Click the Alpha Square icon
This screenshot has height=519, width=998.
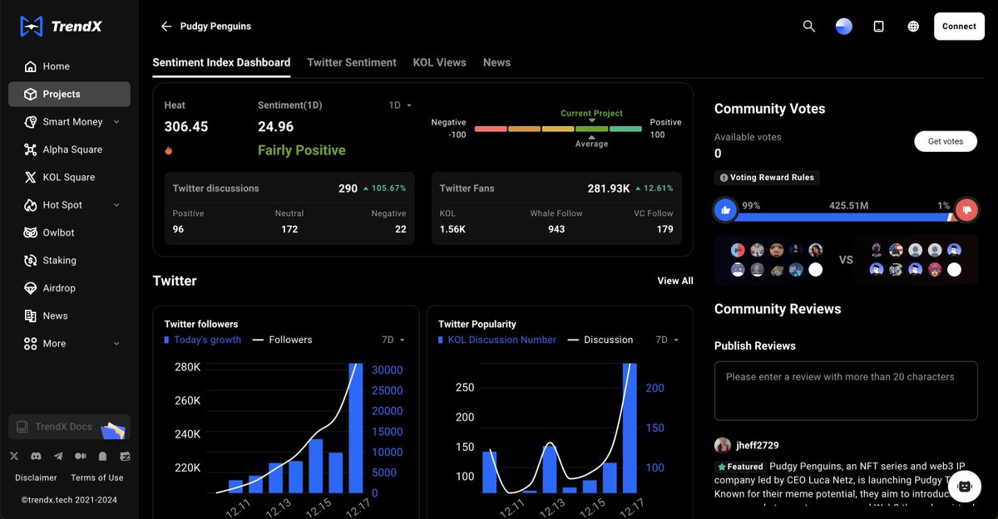pos(31,149)
